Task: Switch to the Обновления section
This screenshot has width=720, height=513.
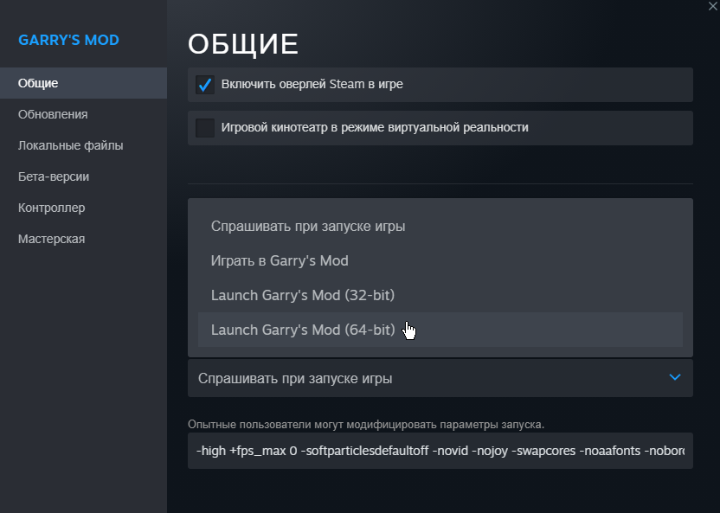Action: (x=83, y=114)
